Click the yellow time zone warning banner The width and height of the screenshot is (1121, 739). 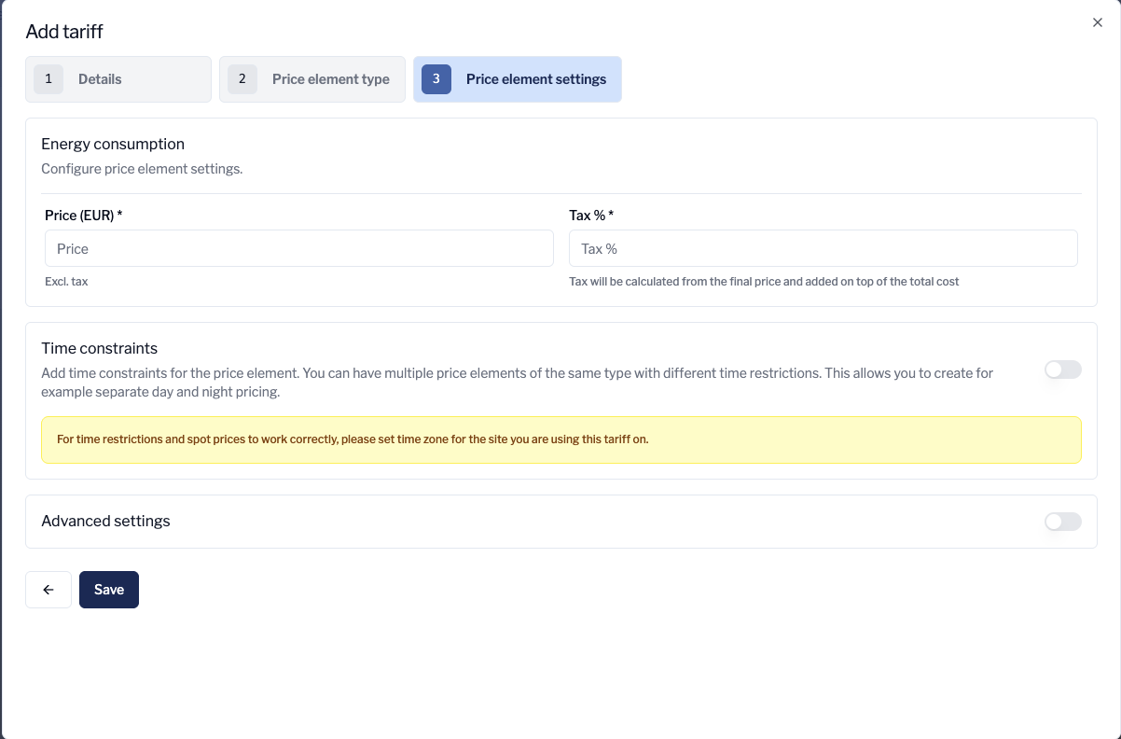(x=560, y=439)
